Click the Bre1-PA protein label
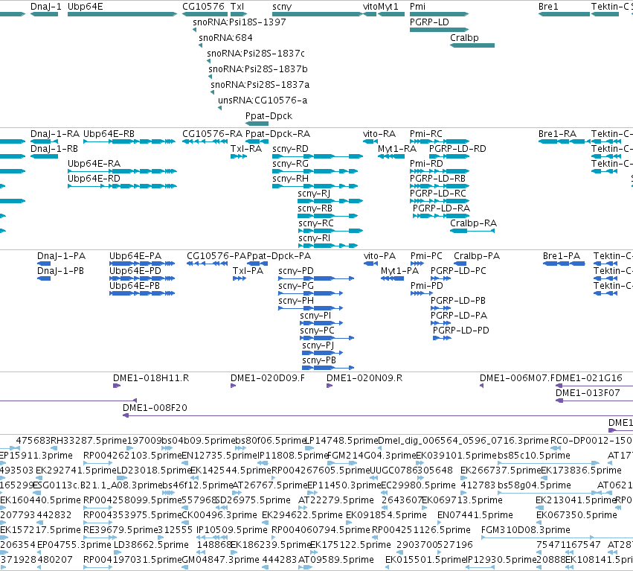Viewport: 633px width, 571px height. pos(562,256)
